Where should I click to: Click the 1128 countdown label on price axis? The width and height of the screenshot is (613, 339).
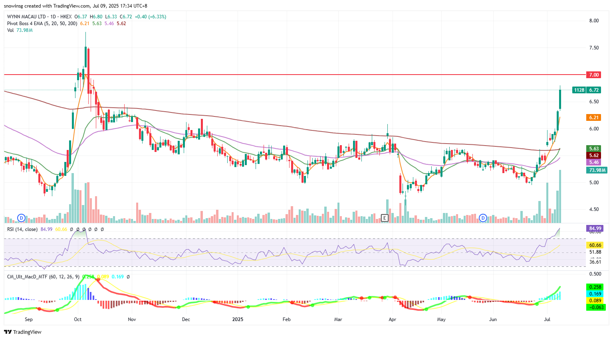click(x=579, y=90)
